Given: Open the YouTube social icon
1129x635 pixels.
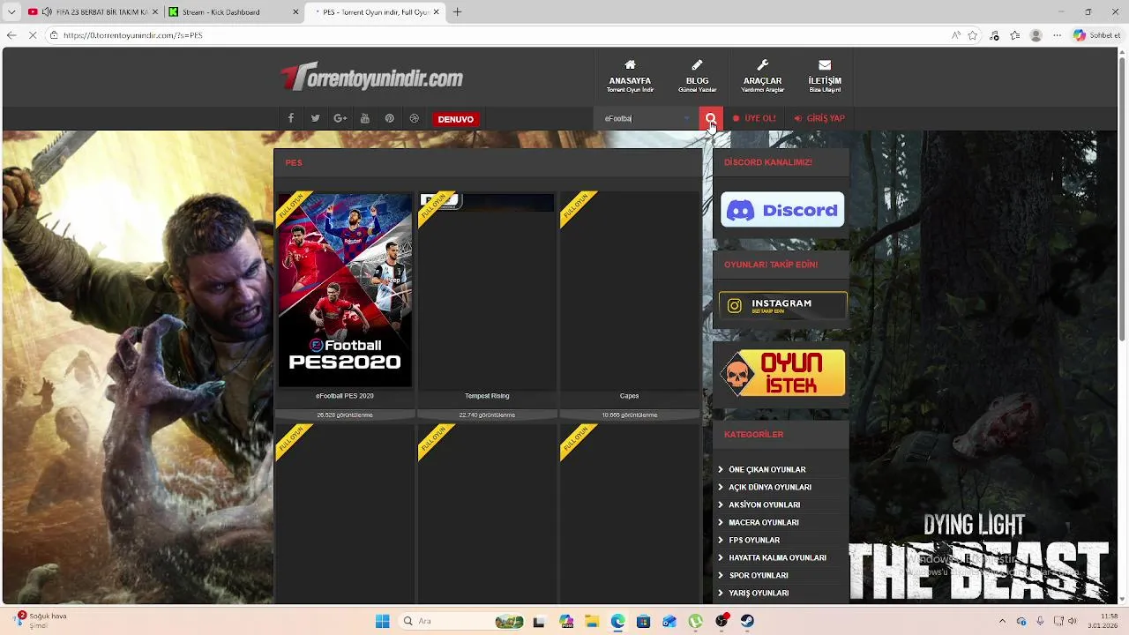Looking at the screenshot, I should click(364, 118).
